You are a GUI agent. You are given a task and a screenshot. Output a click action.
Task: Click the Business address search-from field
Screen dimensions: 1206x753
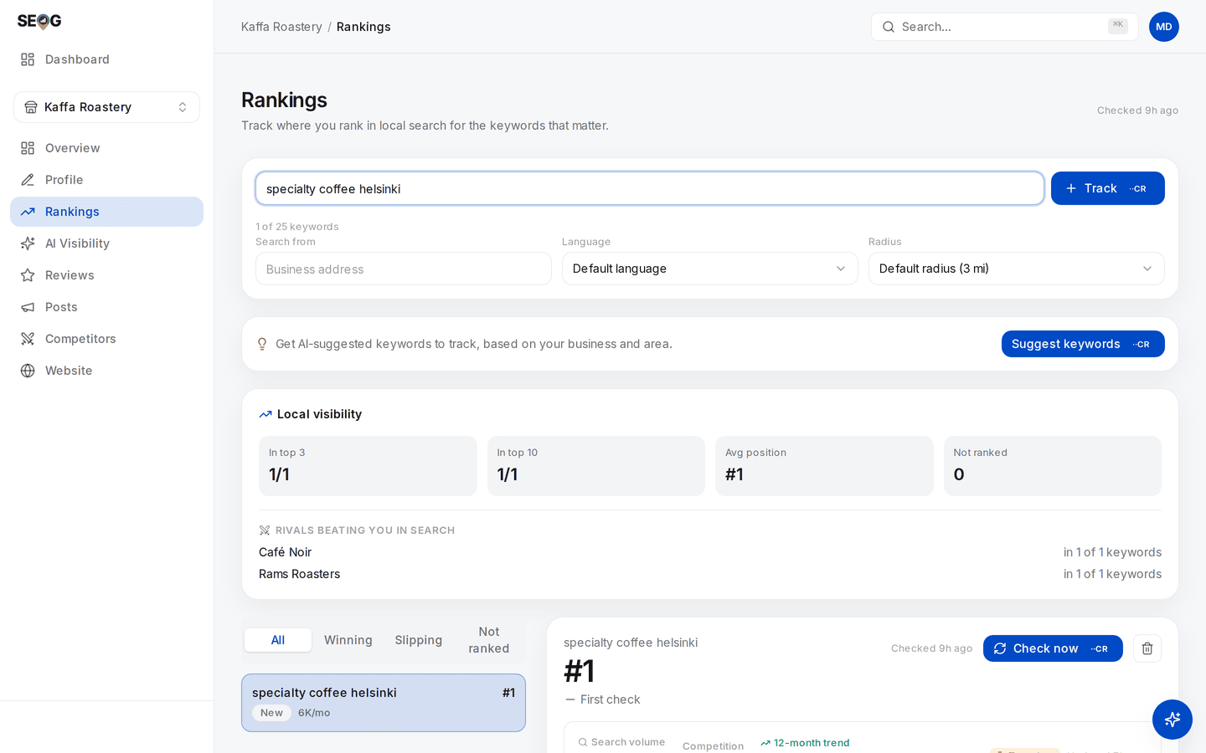tap(404, 269)
